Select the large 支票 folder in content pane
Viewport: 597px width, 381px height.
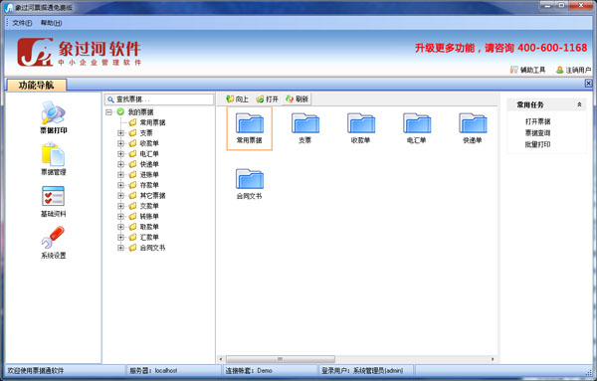(x=305, y=128)
